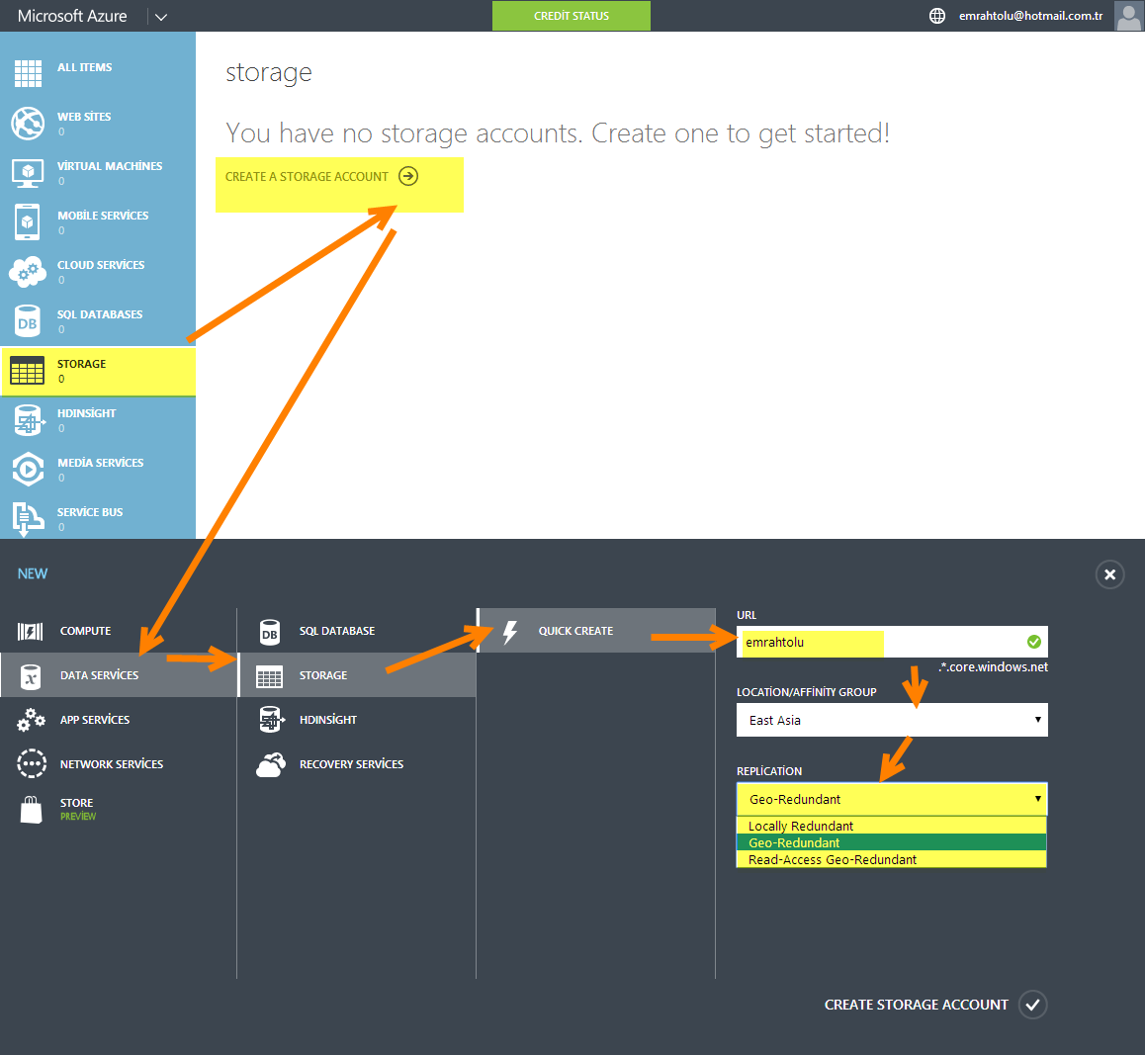Click the storage page title
The width and height of the screenshot is (1145, 1055).
click(x=269, y=73)
